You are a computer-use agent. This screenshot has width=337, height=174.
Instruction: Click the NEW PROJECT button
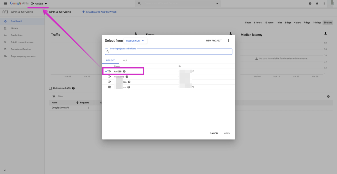point(214,41)
